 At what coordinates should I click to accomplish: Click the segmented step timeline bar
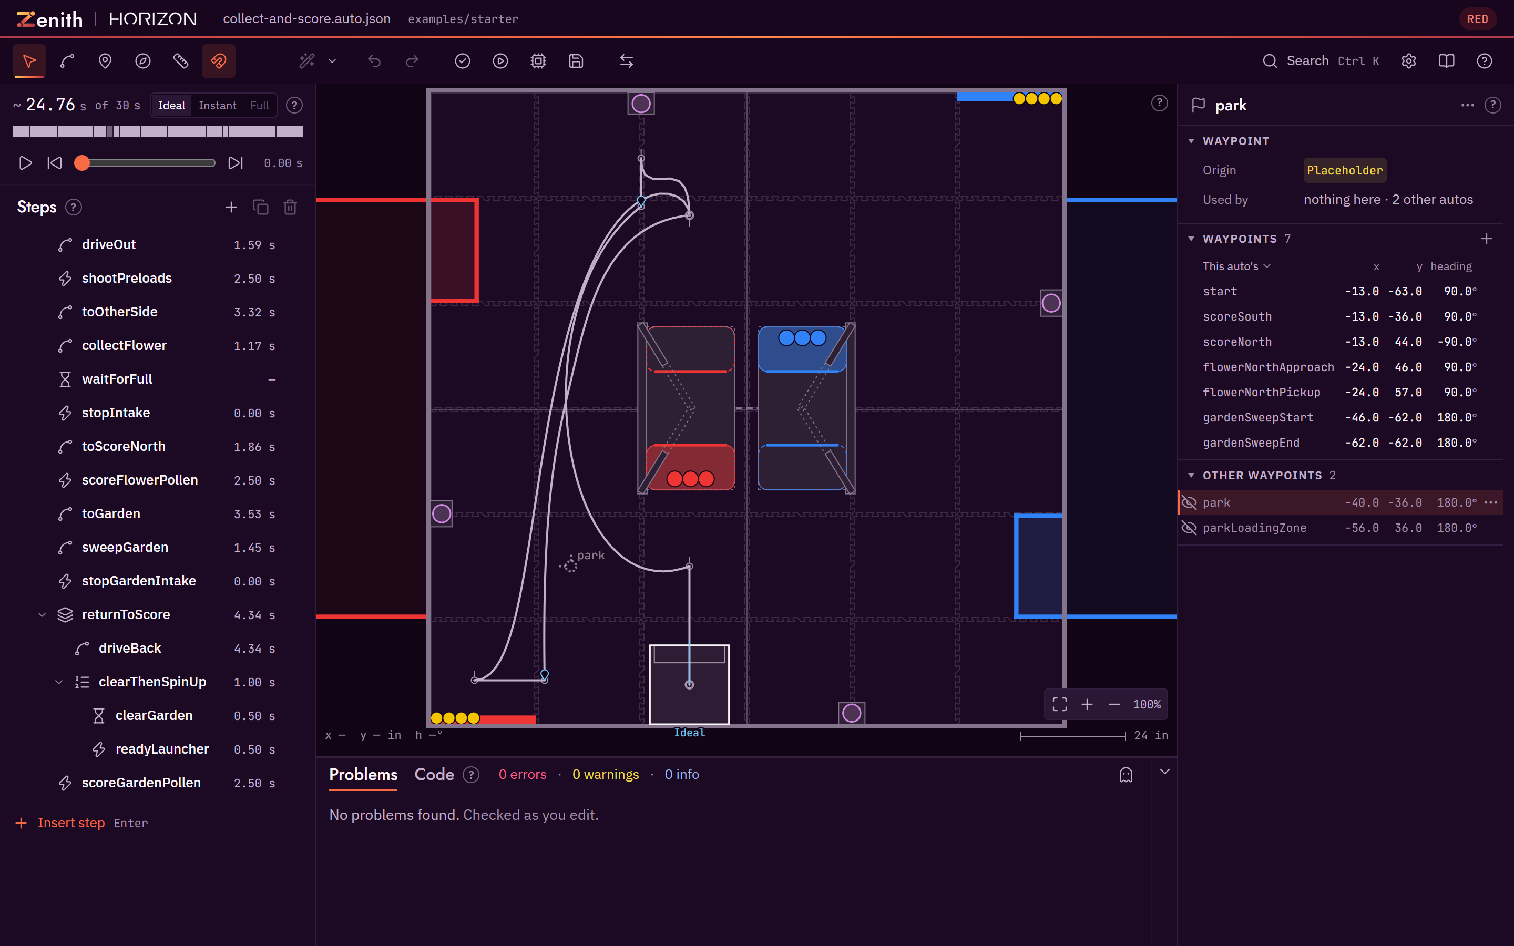158,131
